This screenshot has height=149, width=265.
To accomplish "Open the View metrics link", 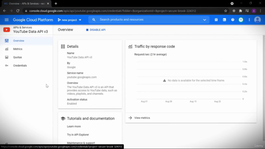I will [x=142, y=118].
